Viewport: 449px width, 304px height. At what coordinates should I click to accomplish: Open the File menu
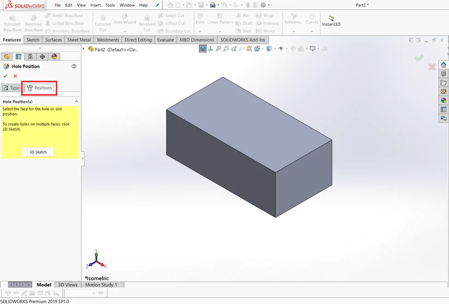click(58, 5)
